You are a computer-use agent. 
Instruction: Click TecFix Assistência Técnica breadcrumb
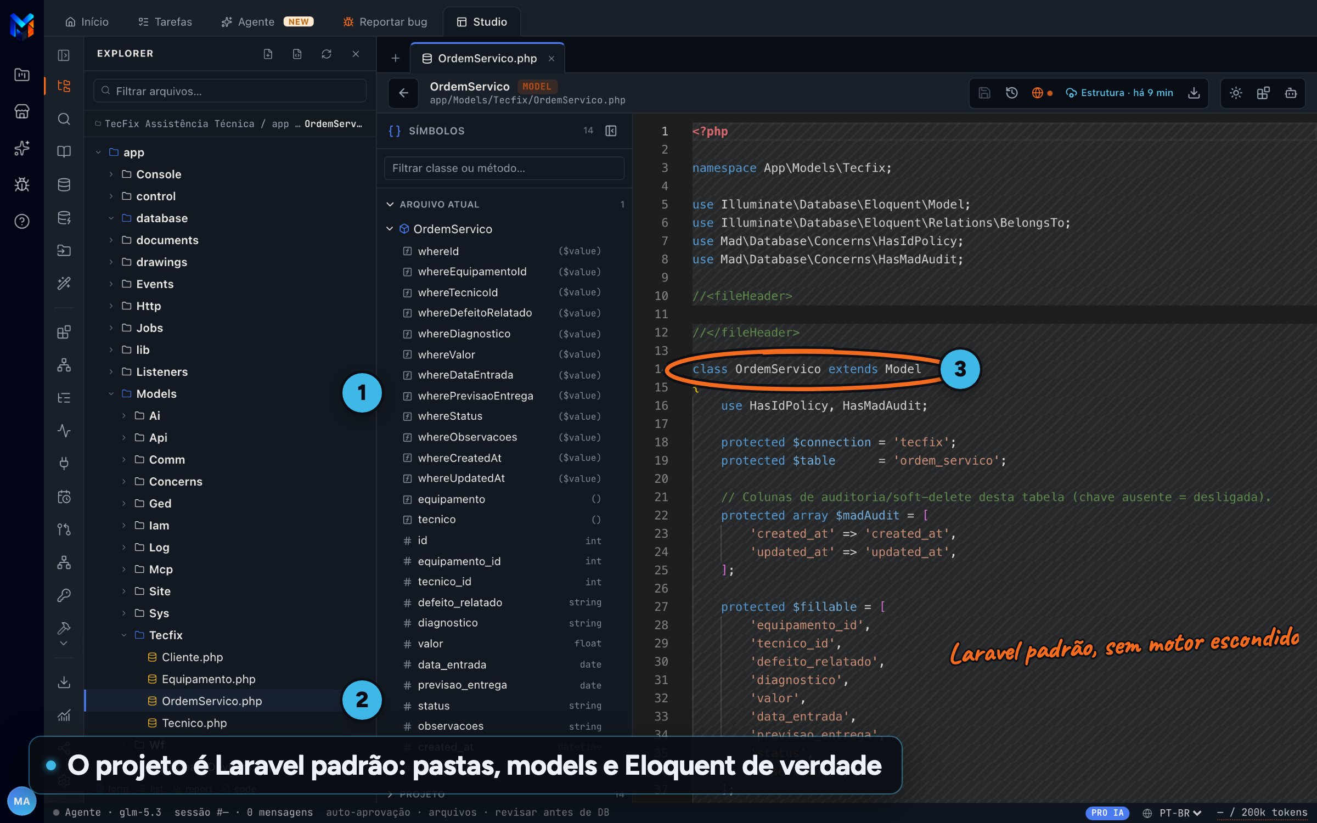click(179, 124)
